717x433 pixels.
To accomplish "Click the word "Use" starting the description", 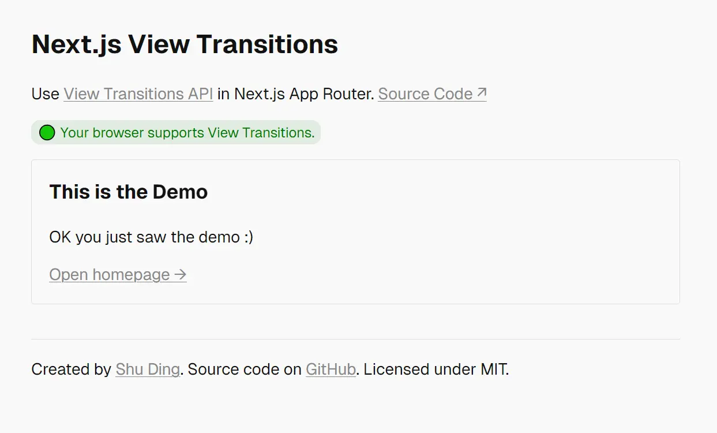I will (46, 94).
